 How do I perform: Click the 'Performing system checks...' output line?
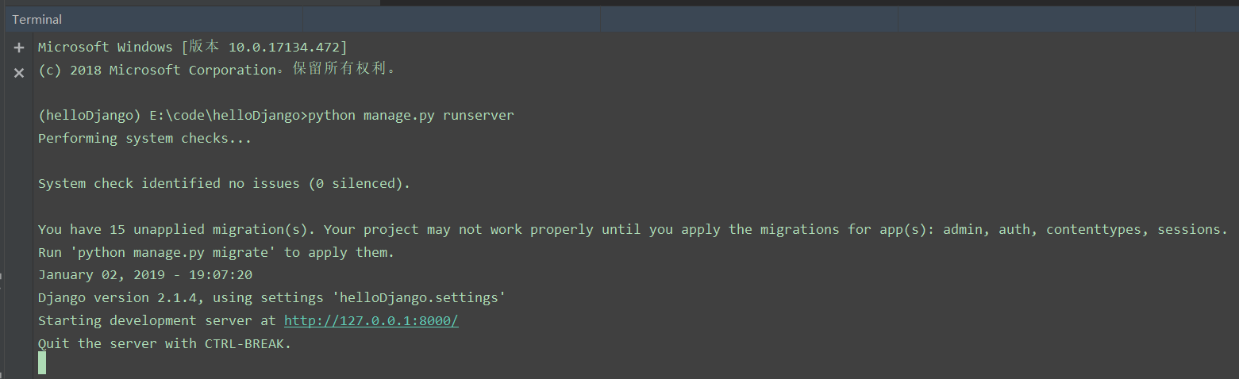pos(144,139)
